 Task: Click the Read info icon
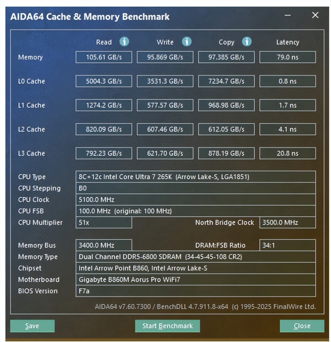tap(124, 41)
